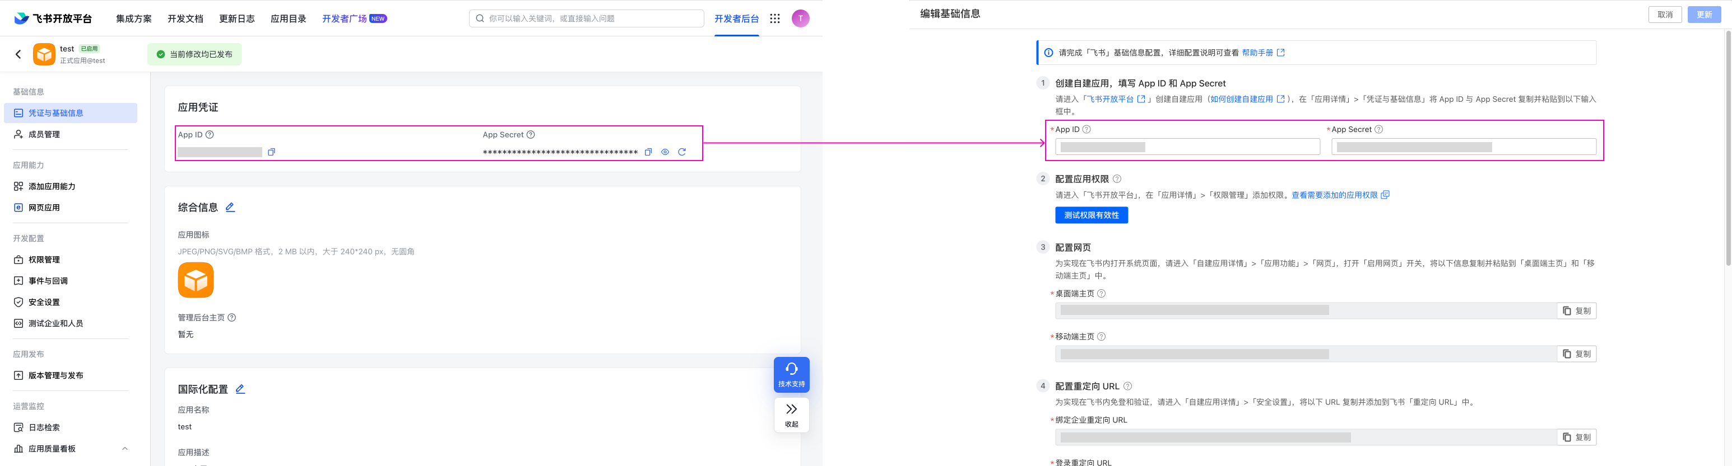
Task: Edit 综合信息 with the pencil icon
Action: (230, 207)
